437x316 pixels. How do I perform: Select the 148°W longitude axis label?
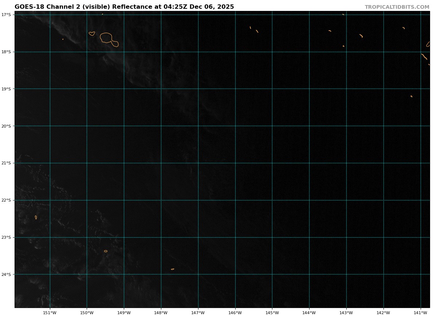point(161,313)
